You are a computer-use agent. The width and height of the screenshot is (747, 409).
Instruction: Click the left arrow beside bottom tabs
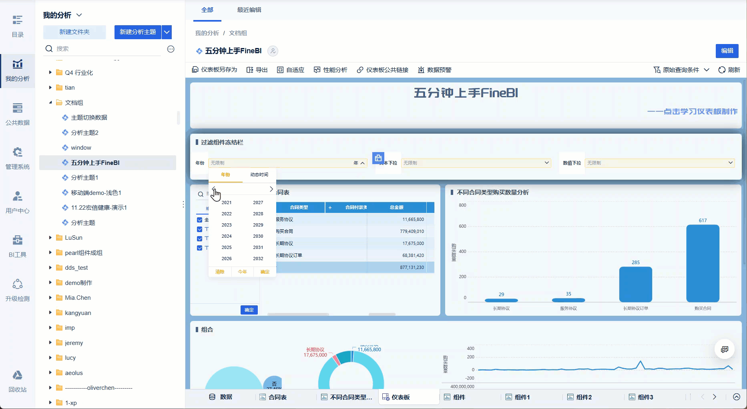click(703, 397)
